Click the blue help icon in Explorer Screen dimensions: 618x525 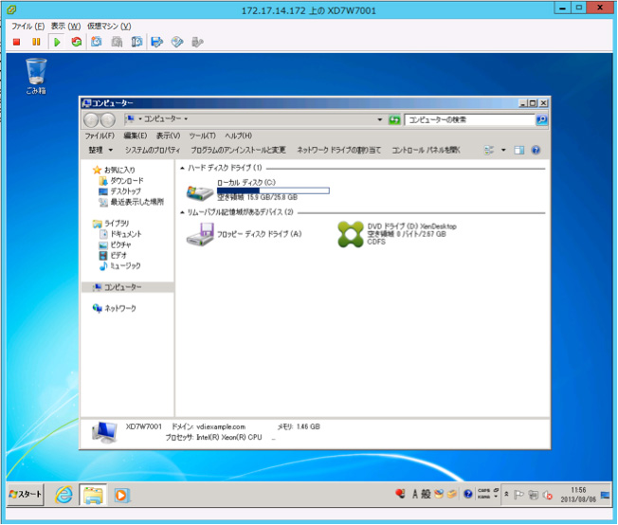(536, 150)
